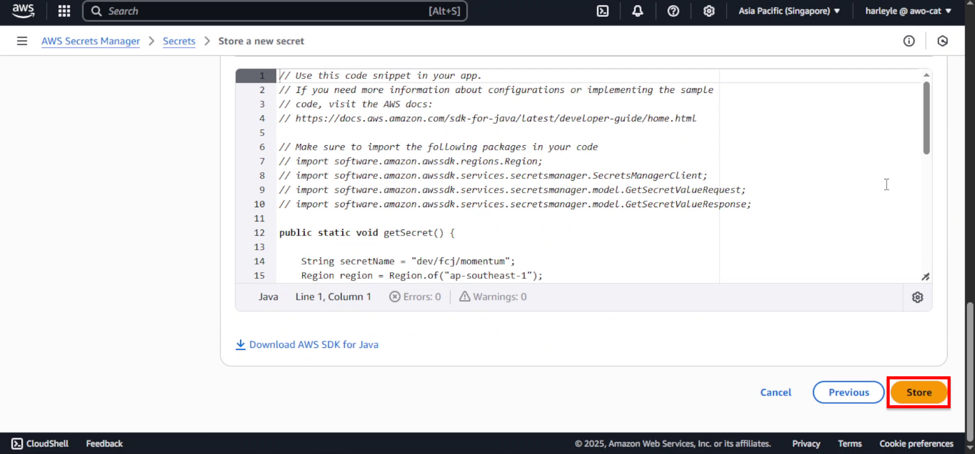
Task: Click the page vertical scrollbar thumb
Action: (x=970, y=371)
